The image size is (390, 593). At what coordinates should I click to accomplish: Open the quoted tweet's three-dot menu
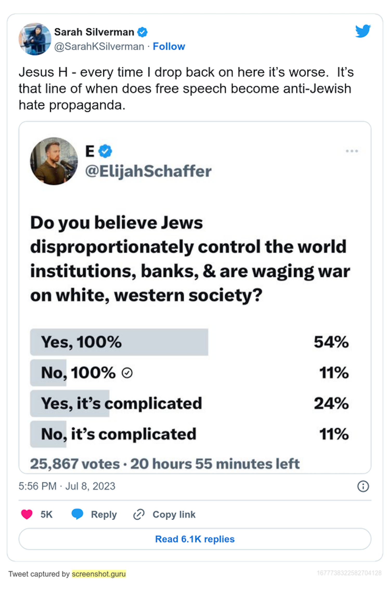click(x=352, y=151)
